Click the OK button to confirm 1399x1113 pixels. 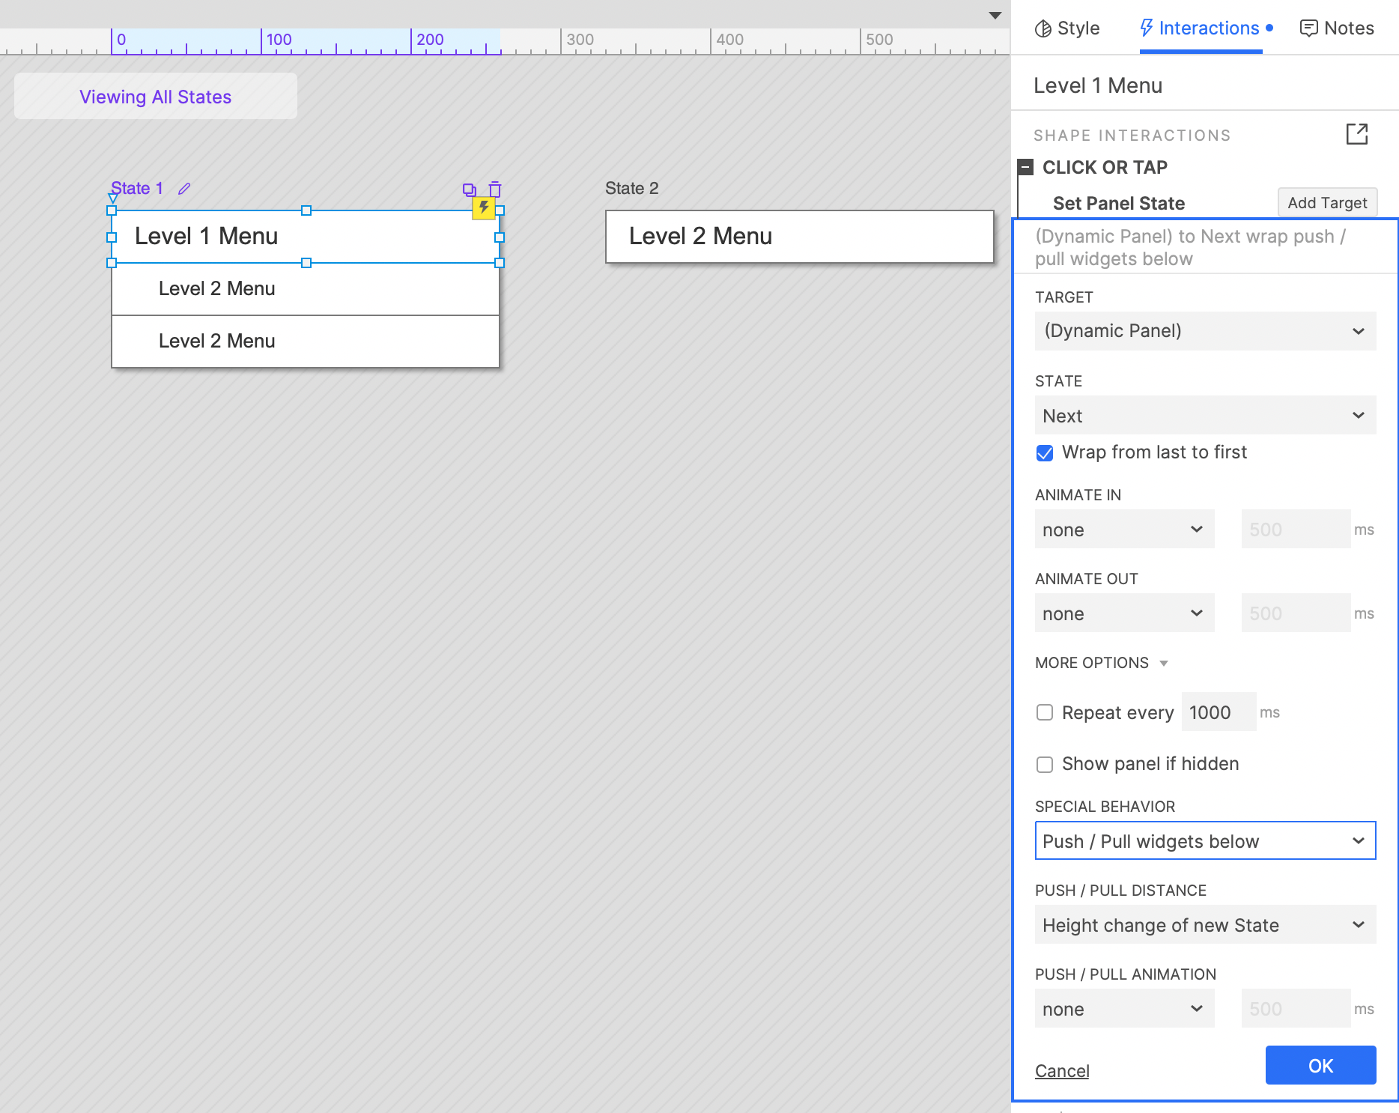(1320, 1065)
